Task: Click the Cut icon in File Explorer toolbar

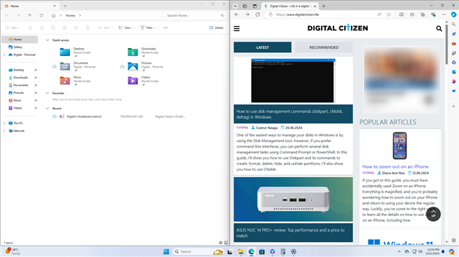Action: click(30, 28)
